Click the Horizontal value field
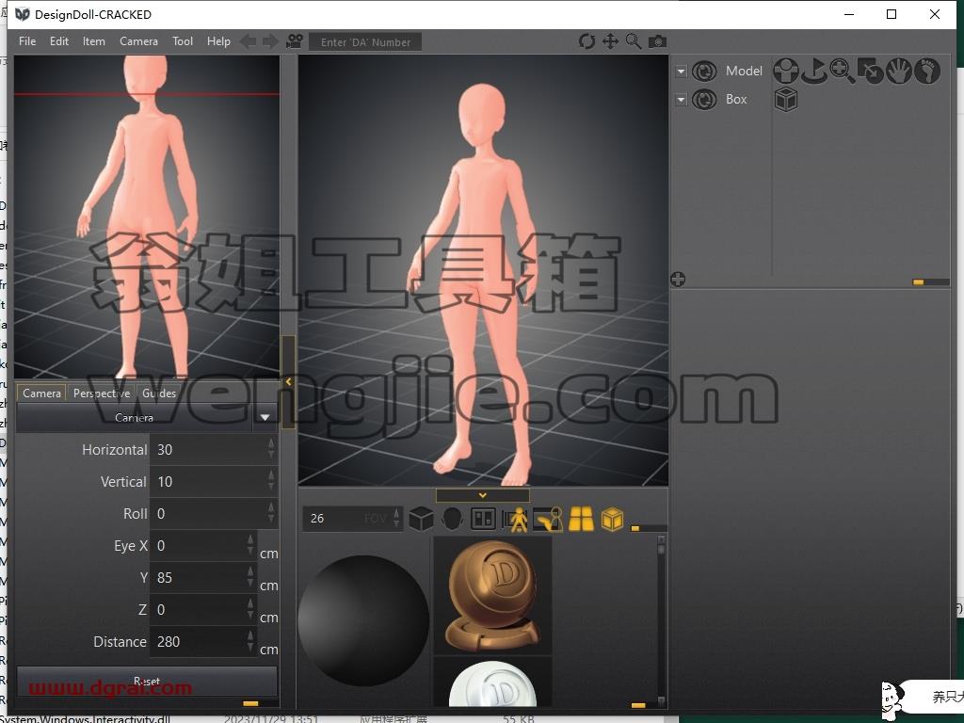The height and width of the screenshot is (723, 964). click(208, 449)
